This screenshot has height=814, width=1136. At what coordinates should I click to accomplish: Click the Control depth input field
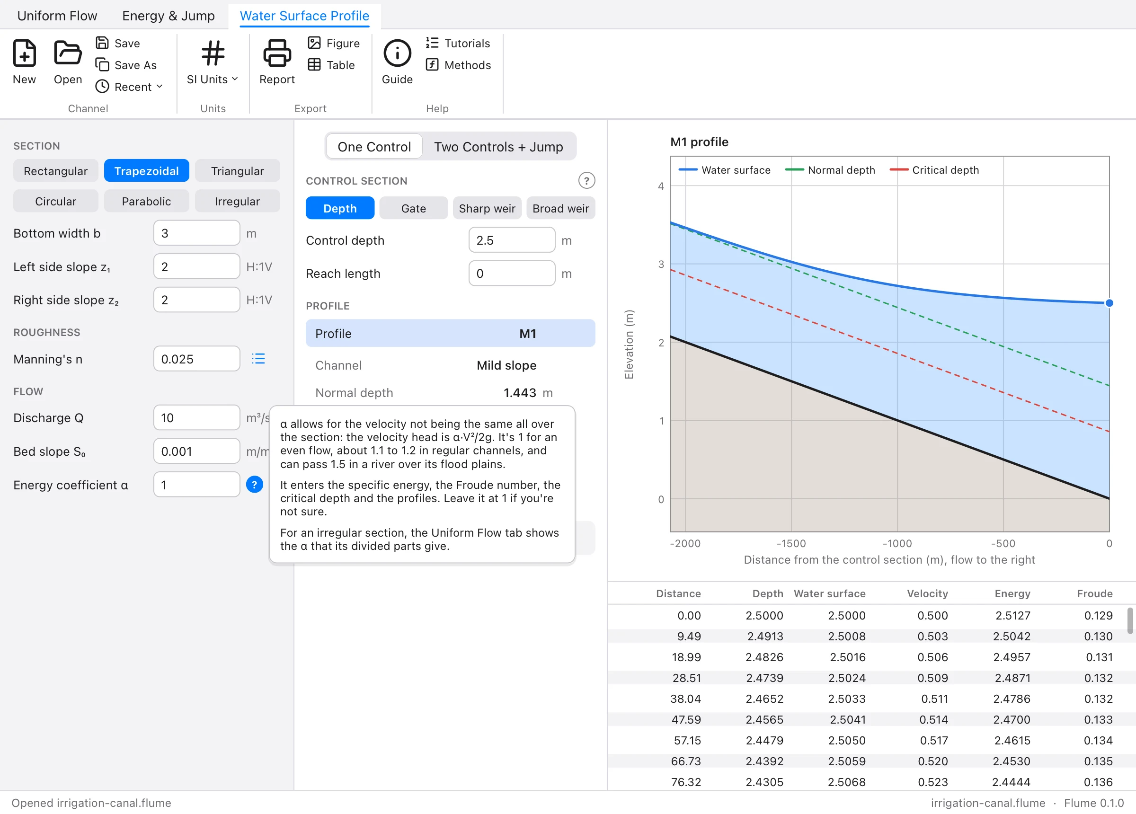click(x=512, y=240)
